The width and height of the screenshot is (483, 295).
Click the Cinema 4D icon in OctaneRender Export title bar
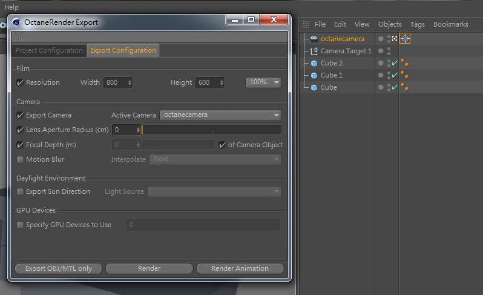click(x=16, y=22)
